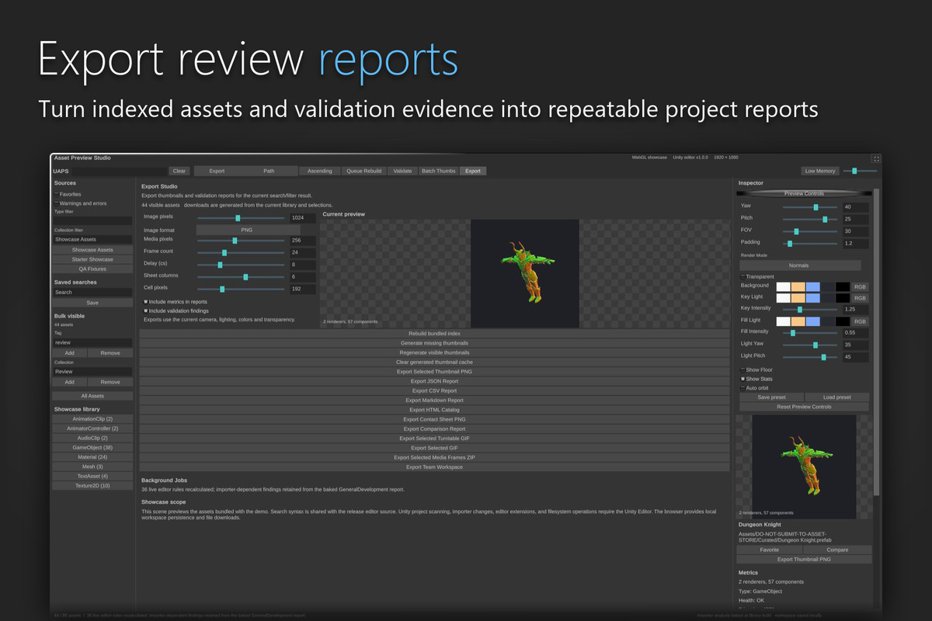
Task: Click Export JSON Report
Action: pyautogui.click(x=434, y=381)
